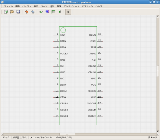Activate the Select mode arrow tool
The height and width of the screenshot is (140, 160).
(x=68, y=12)
